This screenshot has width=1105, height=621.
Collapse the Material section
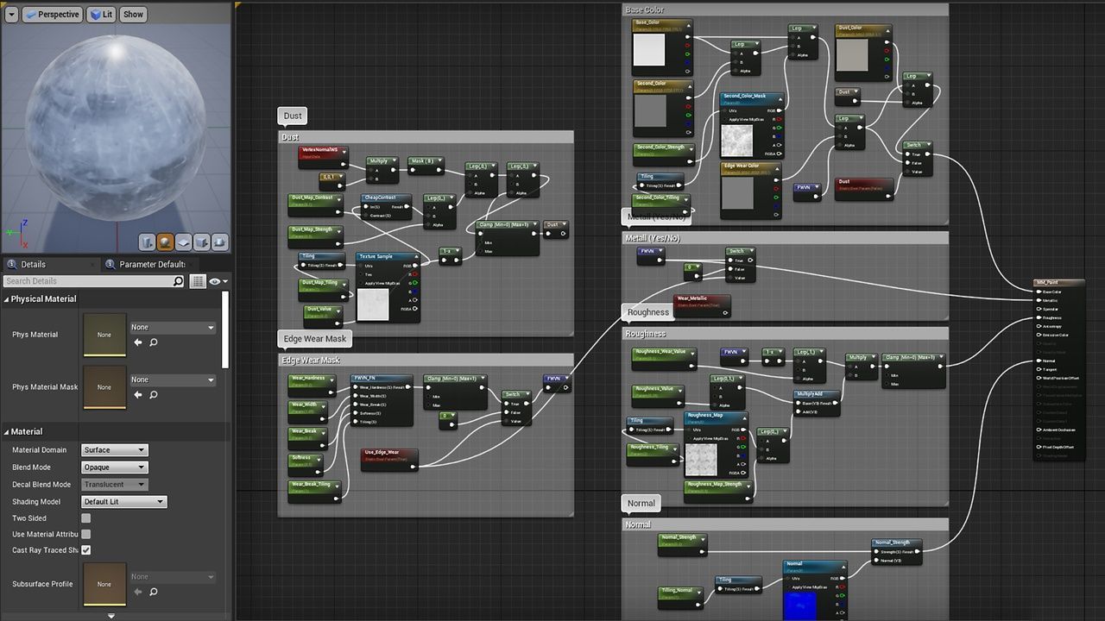(6, 431)
